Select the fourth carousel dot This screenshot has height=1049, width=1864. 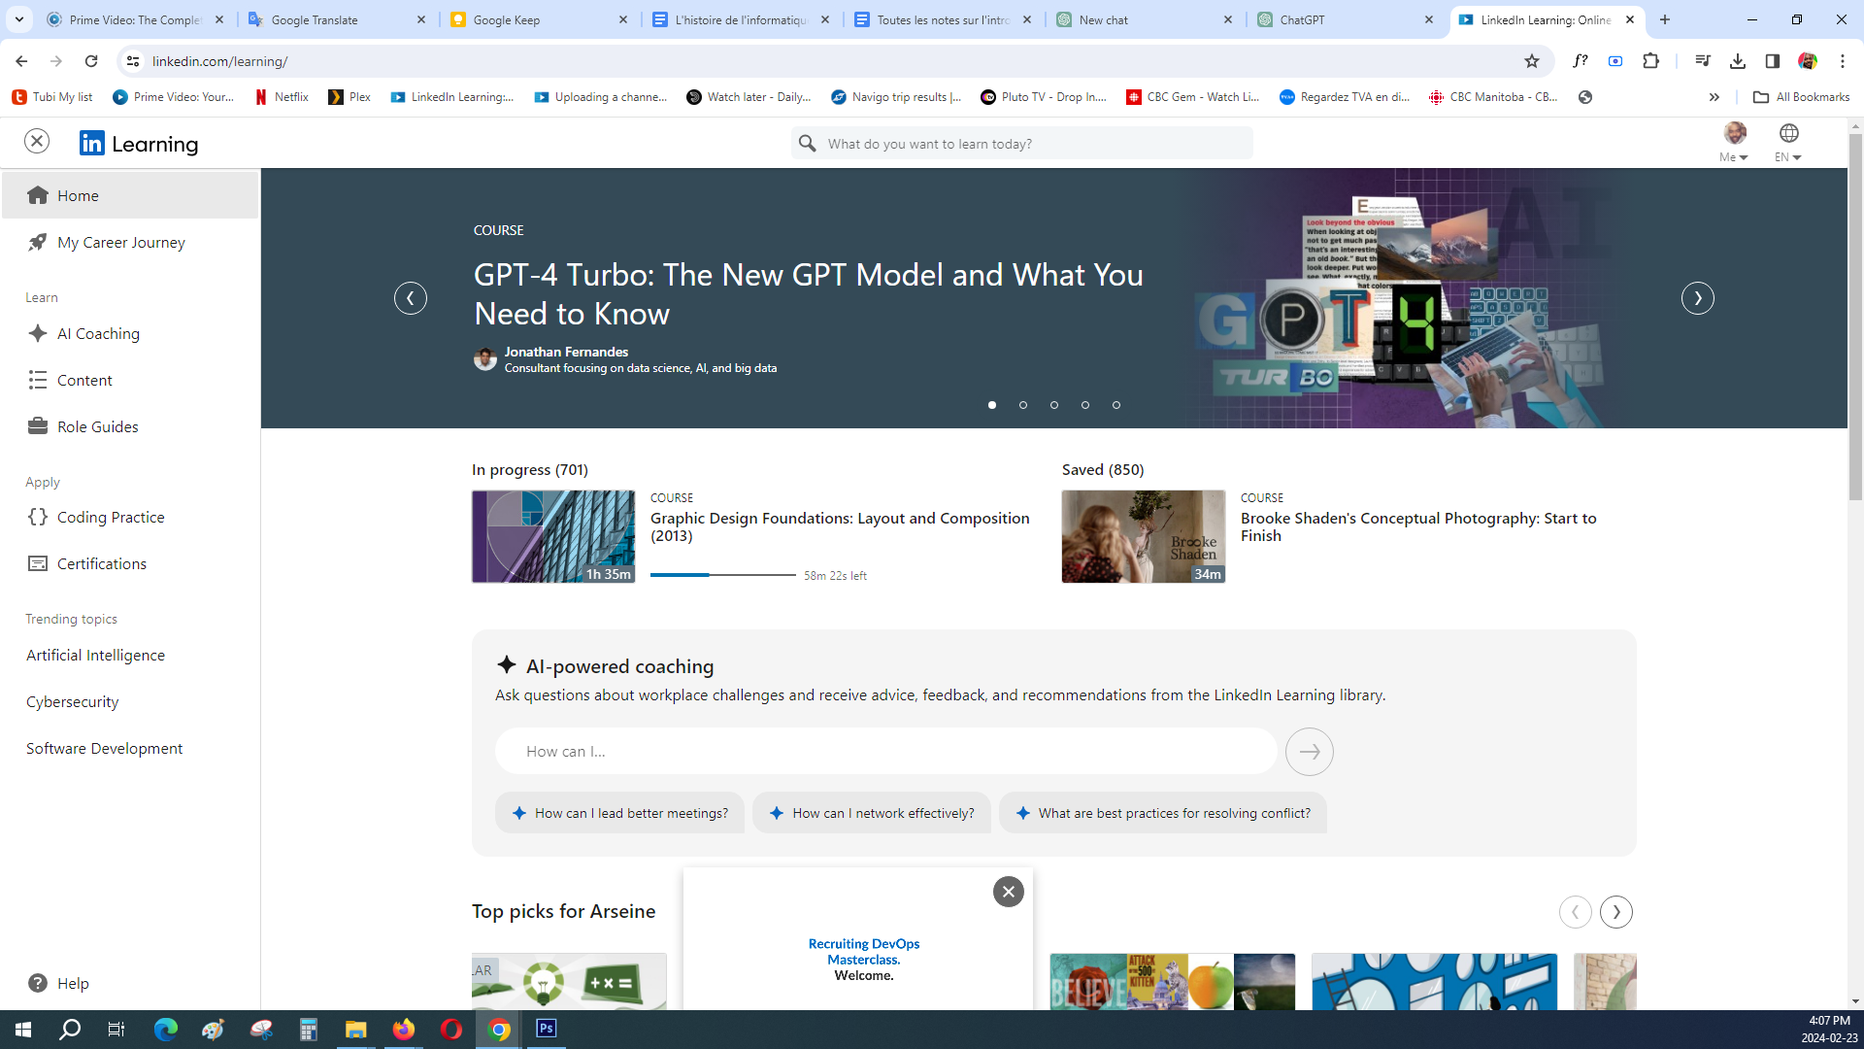coord(1085,405)
